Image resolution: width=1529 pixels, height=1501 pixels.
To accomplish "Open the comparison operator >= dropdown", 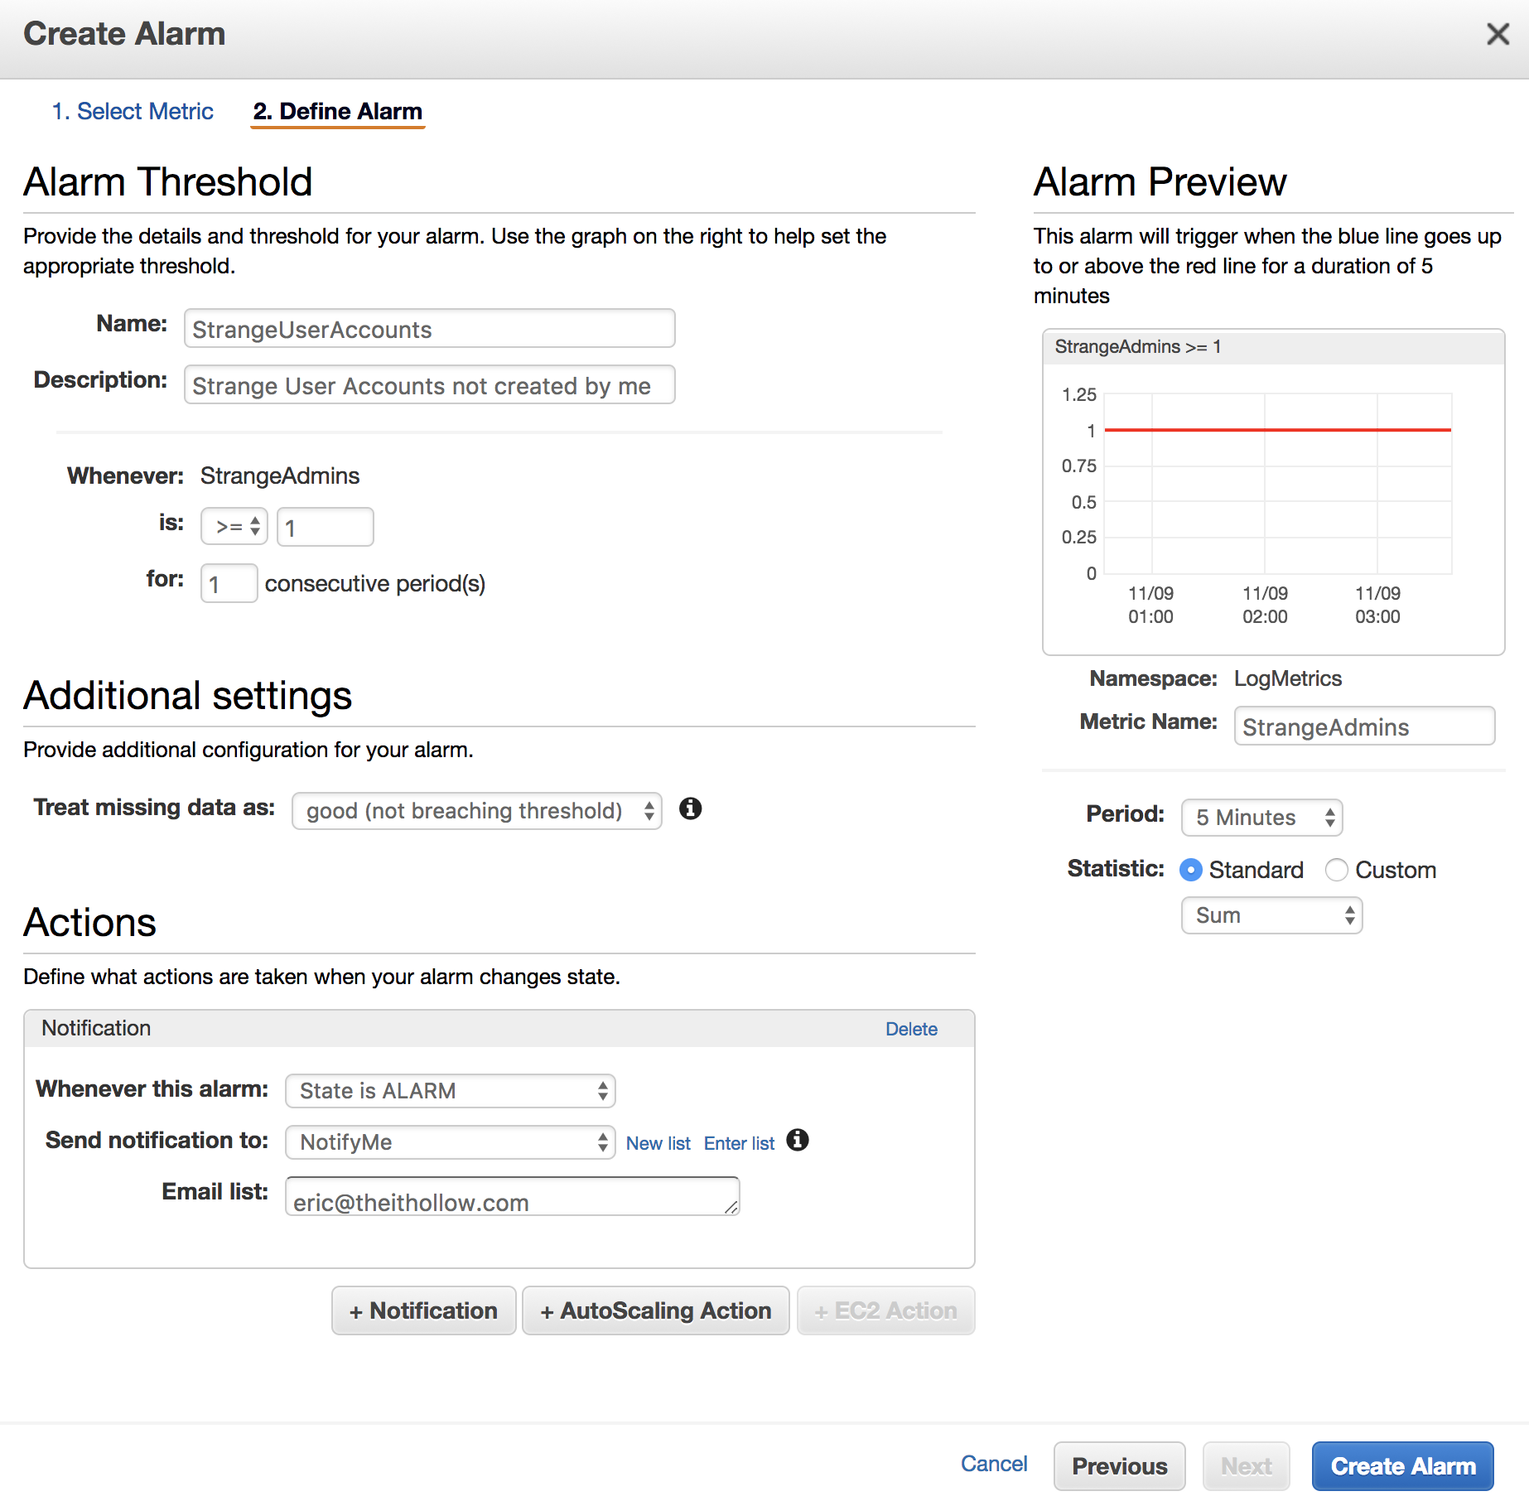I will click(x=234, y=527).
